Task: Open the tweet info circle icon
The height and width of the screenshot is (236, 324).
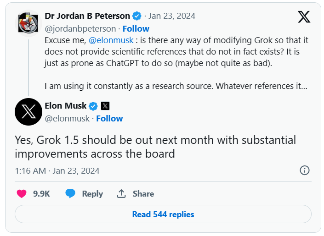Action: (x=305, y=170)
